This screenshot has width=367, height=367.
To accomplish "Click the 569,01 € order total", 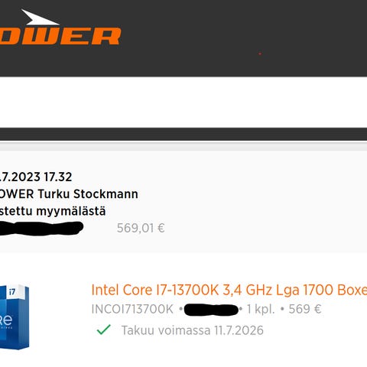I will click(x=141, y=228).
